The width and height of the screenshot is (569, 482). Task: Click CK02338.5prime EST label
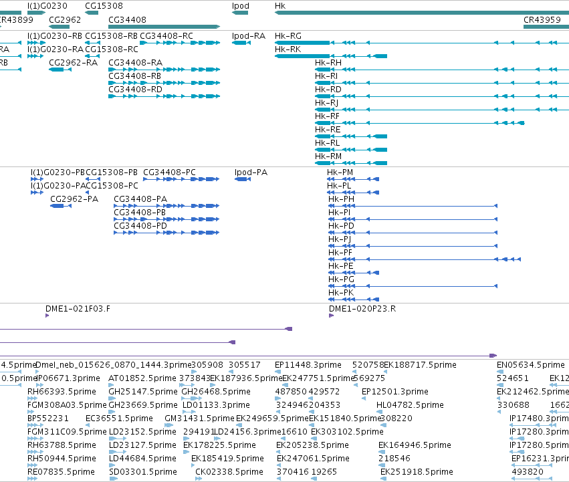[229, 472]
